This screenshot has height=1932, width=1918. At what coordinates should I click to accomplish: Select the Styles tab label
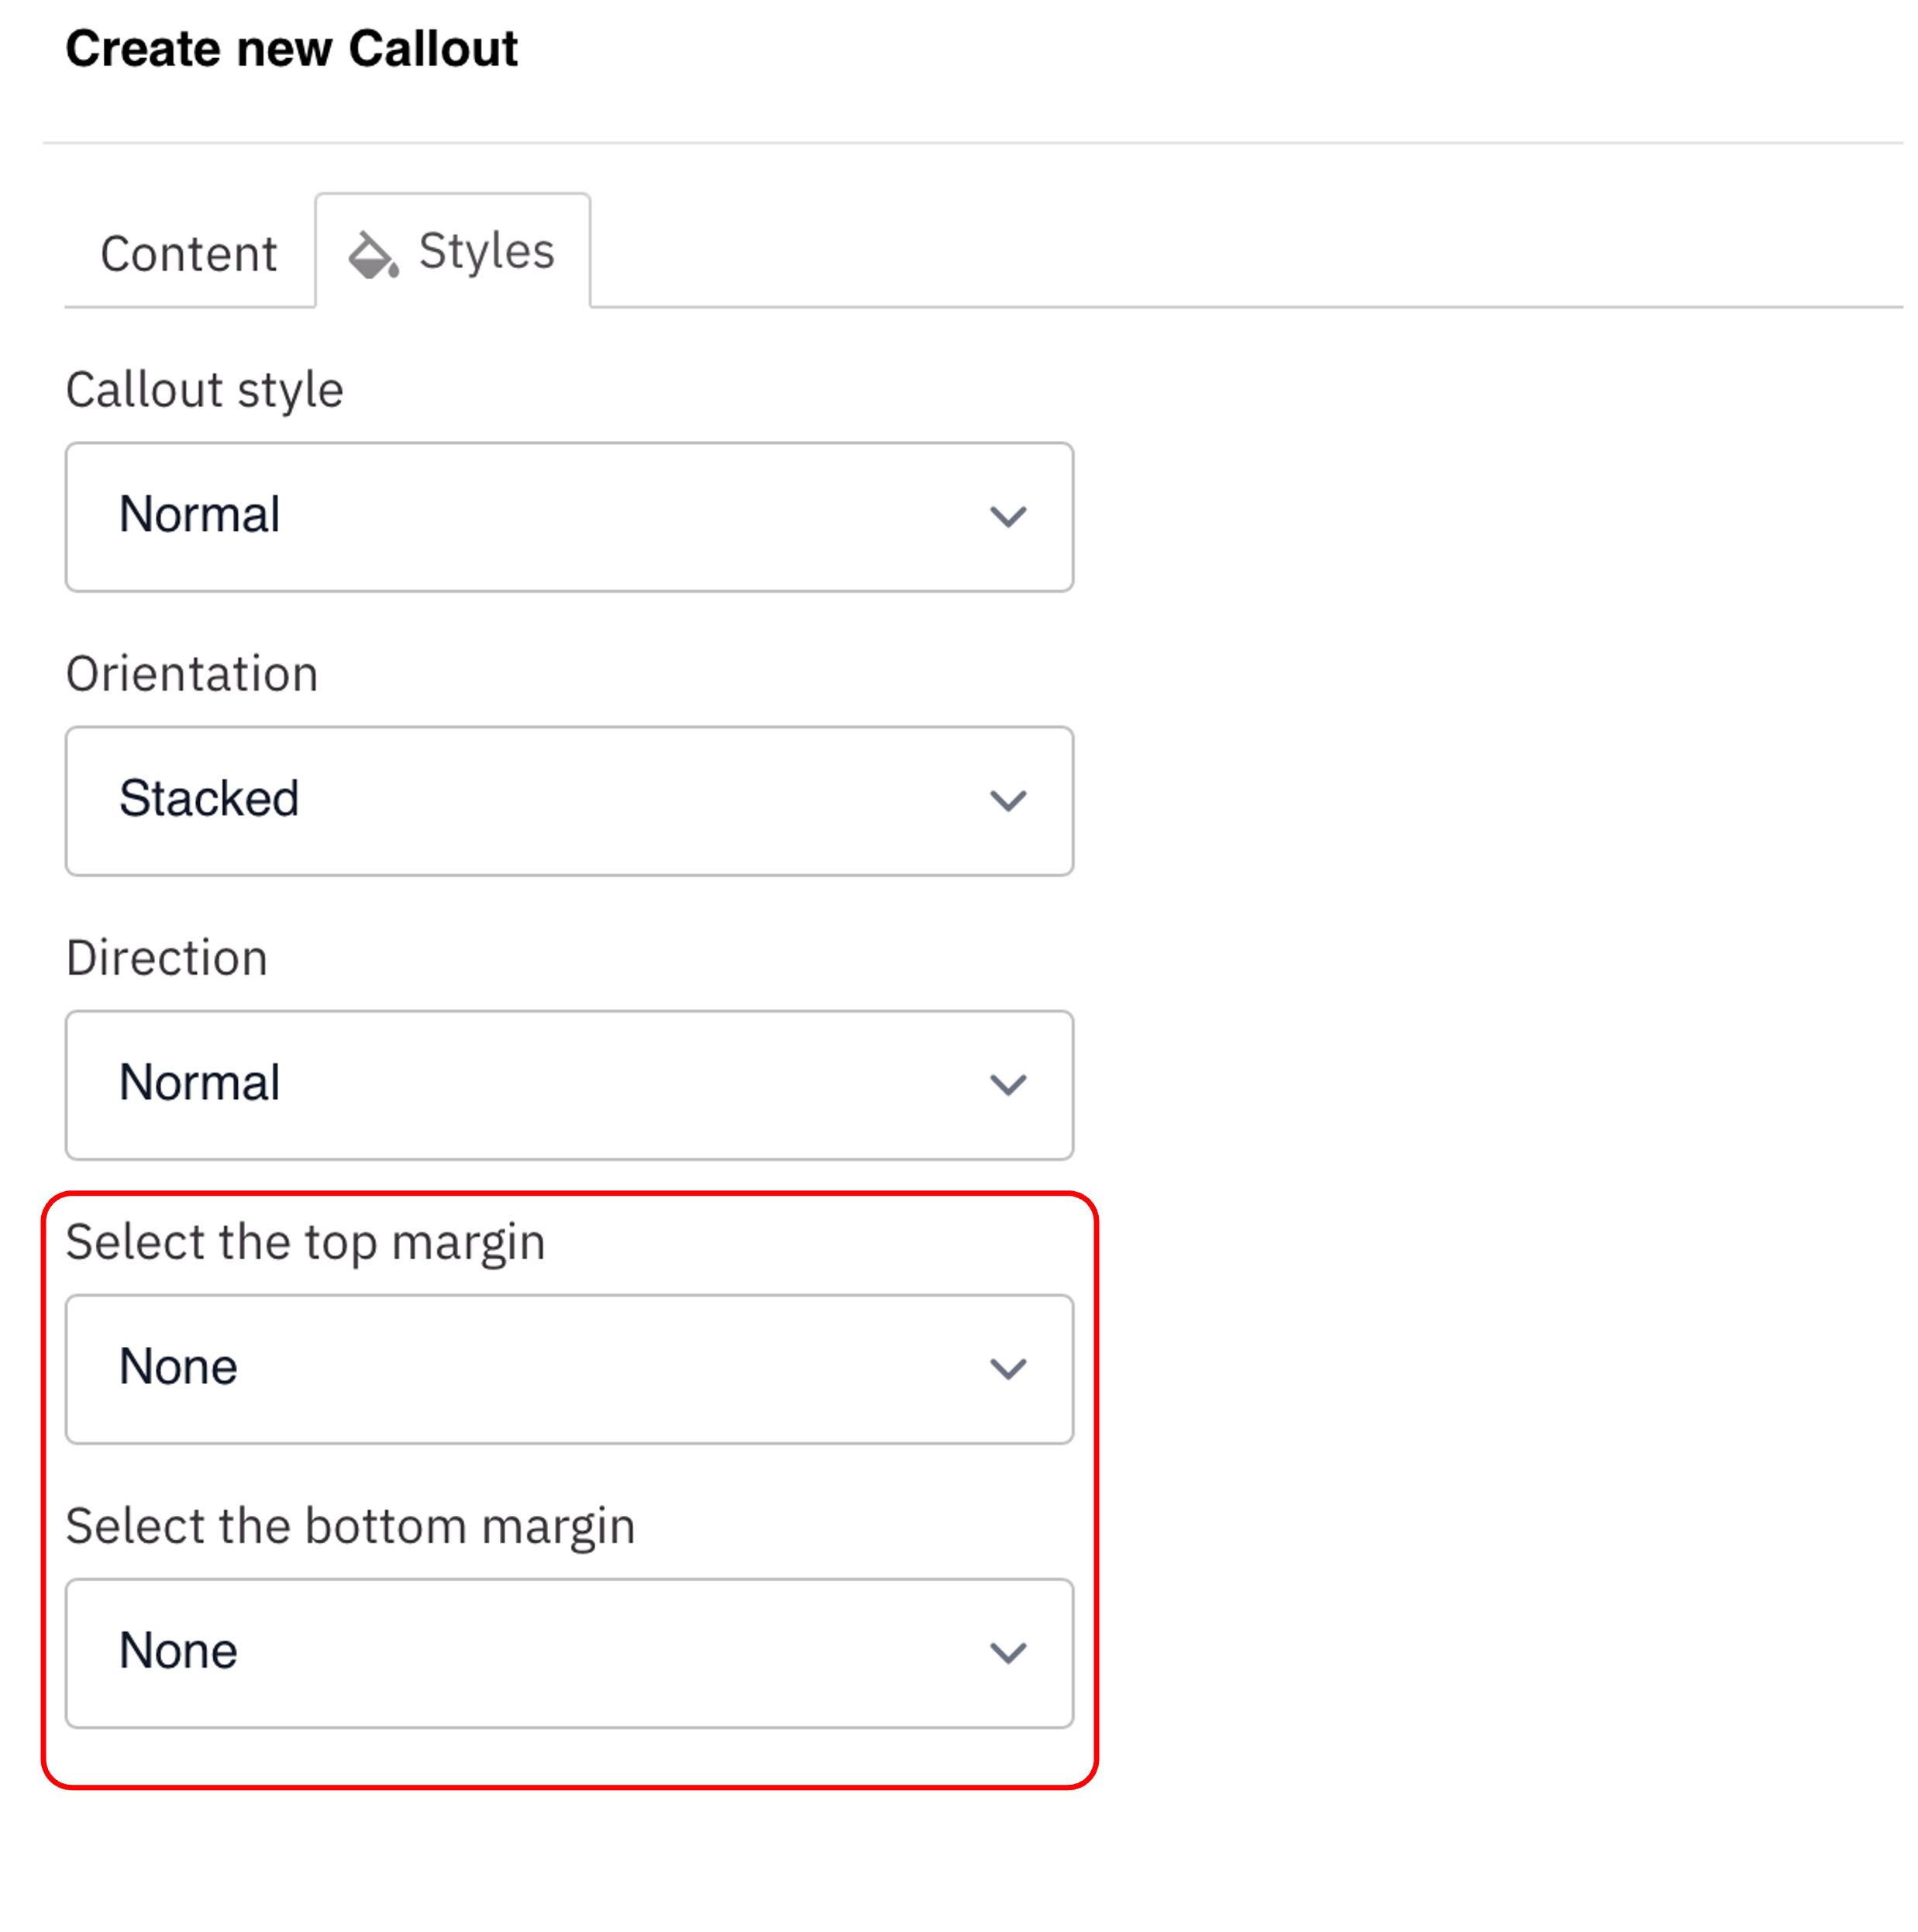point(486,251)
